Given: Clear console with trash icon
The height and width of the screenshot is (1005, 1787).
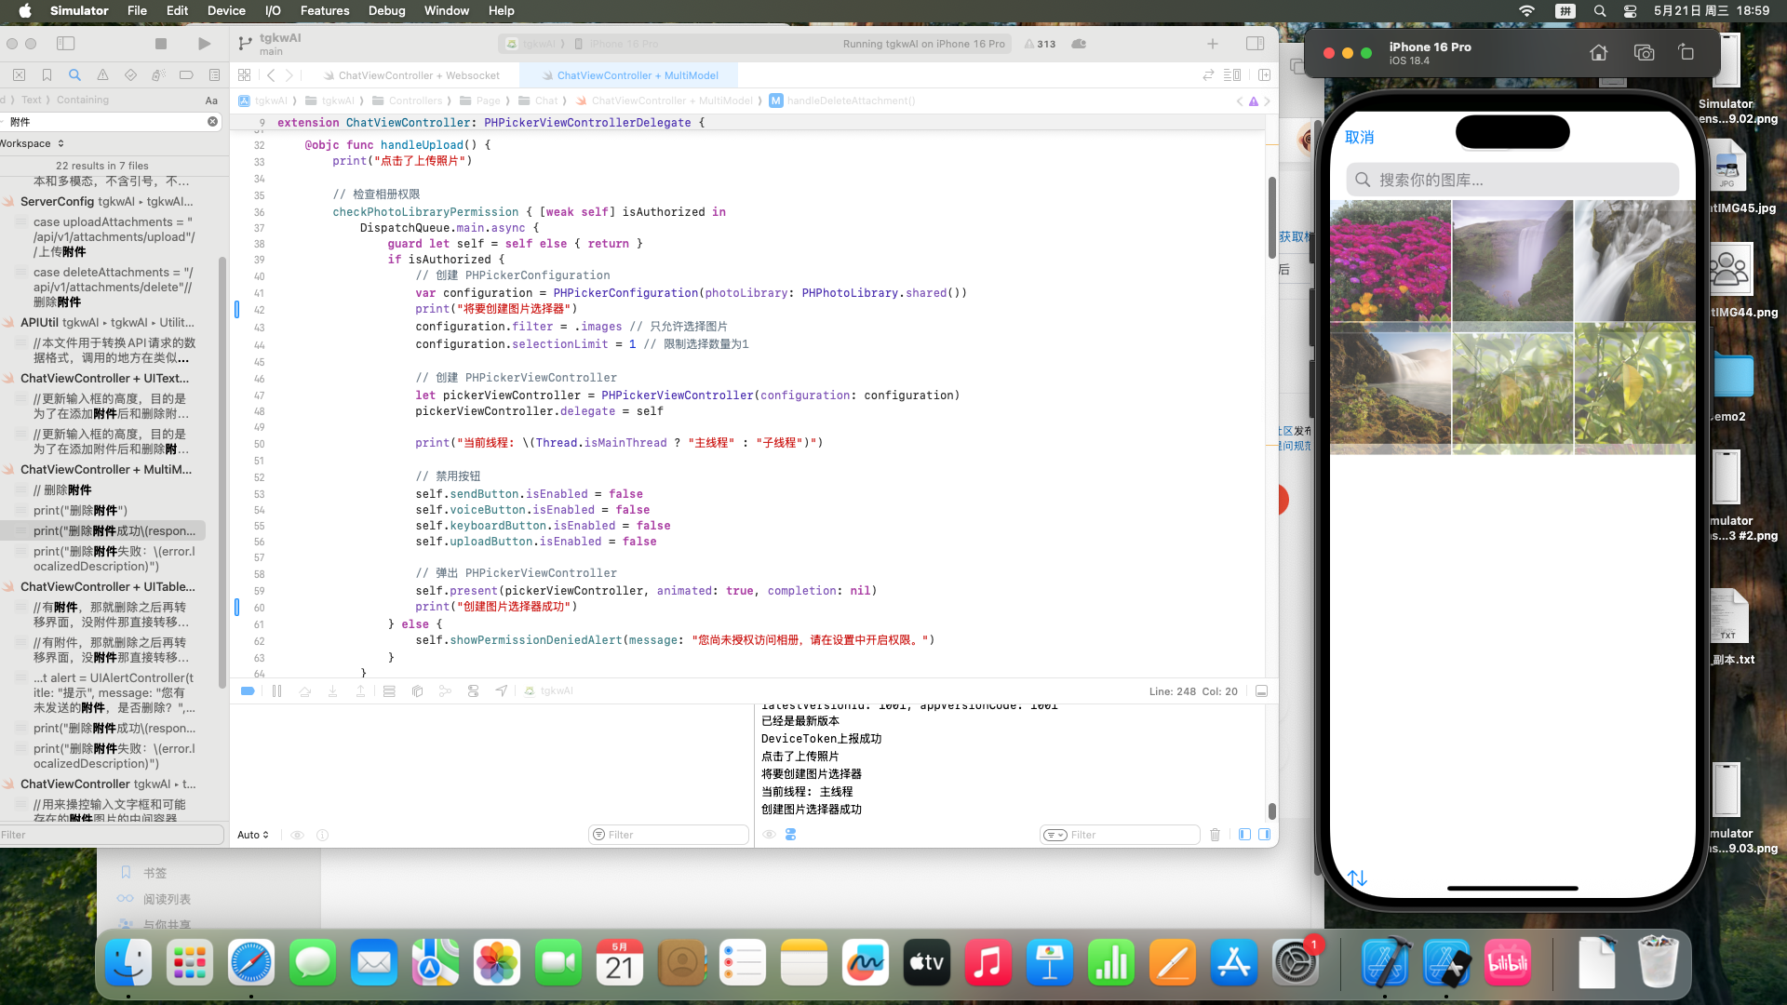Looking at the screenshot, I should point(1215,835).
